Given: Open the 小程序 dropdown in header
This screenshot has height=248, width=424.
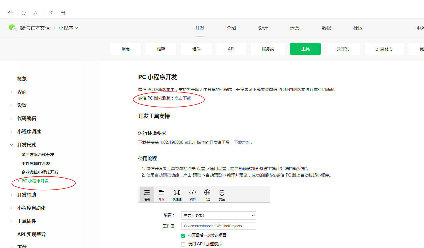Looking at the screenshot, I should click(68, 28).
